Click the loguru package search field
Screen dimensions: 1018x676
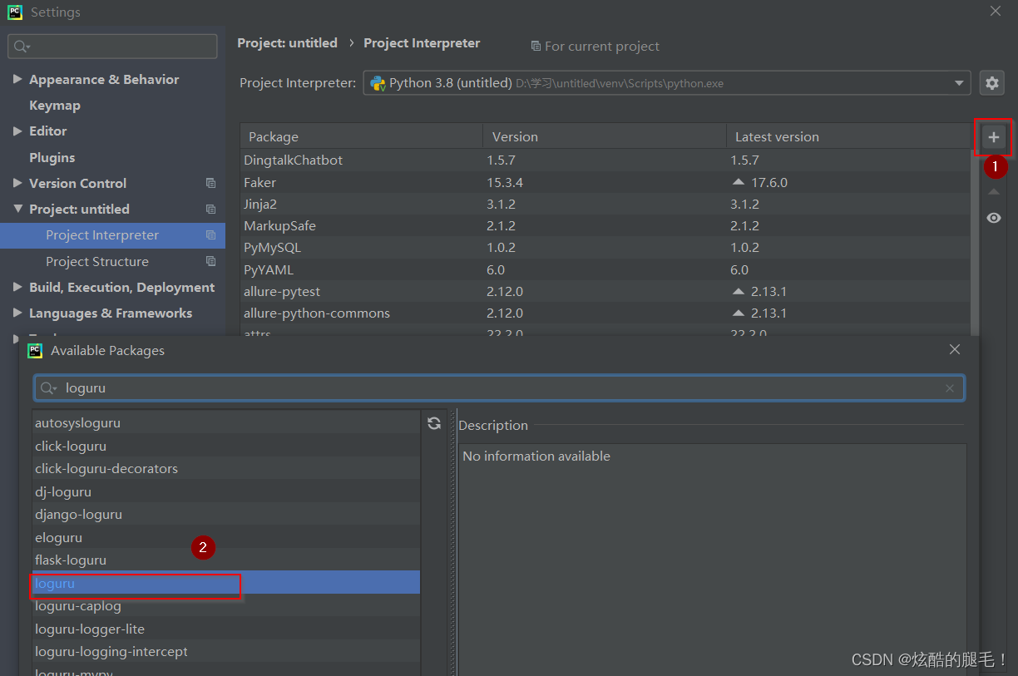tap(499, 388)
